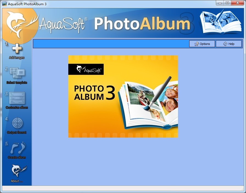
Task: Select the Customize album icon
Action: (x=17, y=98)
